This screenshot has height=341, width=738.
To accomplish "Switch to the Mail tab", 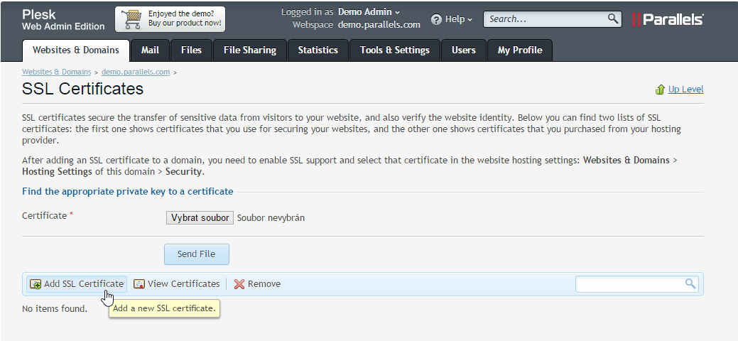I will tap(150, 50).
